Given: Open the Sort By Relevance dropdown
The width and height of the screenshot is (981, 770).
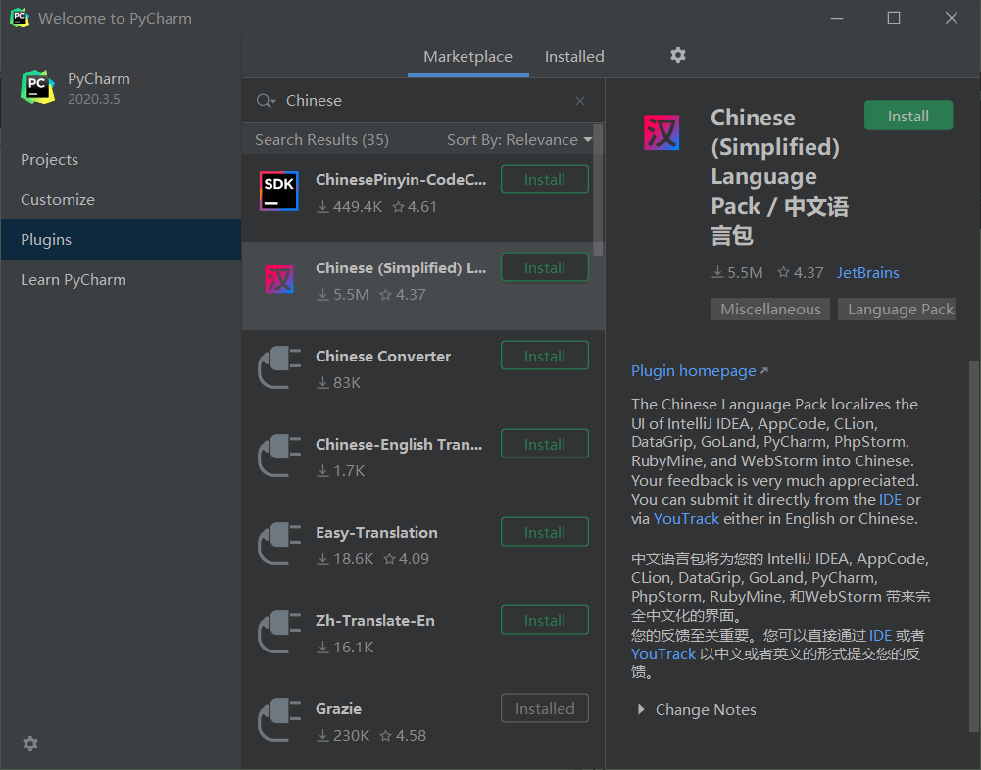Looking at the screenshot, I should tap(518, 139).
